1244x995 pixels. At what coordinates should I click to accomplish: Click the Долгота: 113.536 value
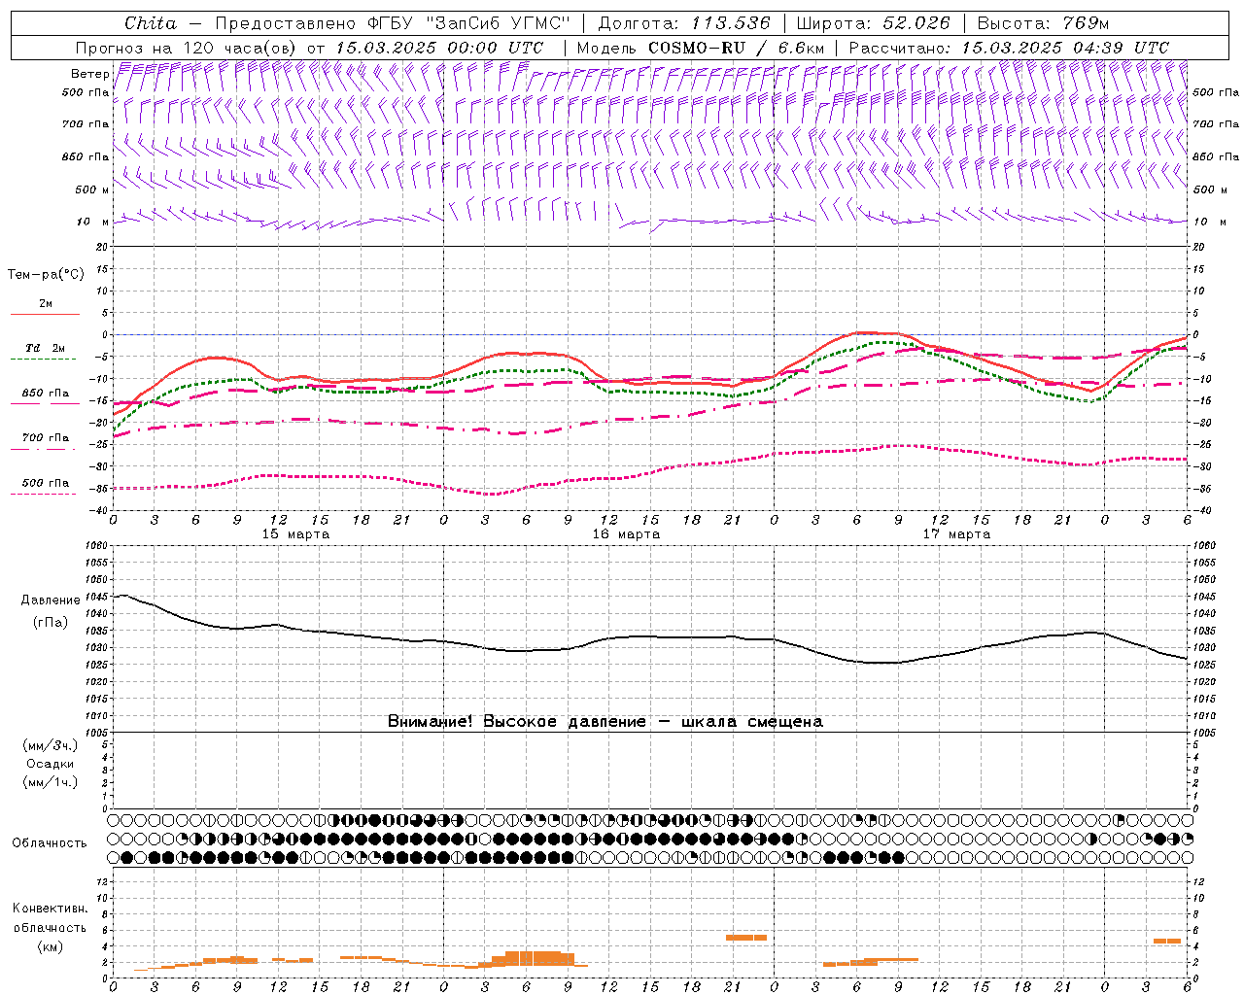pos(684,23)
